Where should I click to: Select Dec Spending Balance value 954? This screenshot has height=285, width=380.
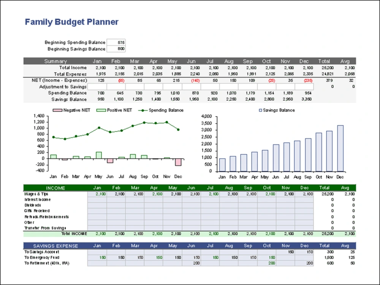308,93
